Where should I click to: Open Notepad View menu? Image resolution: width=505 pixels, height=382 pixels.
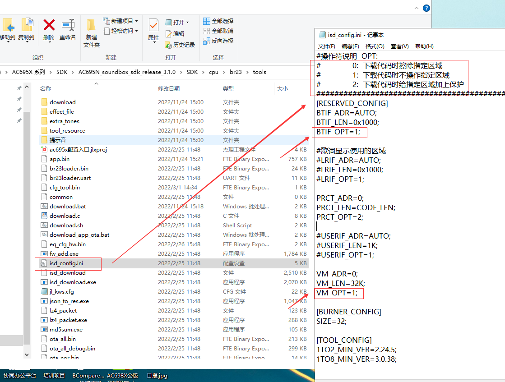(399, 46)
